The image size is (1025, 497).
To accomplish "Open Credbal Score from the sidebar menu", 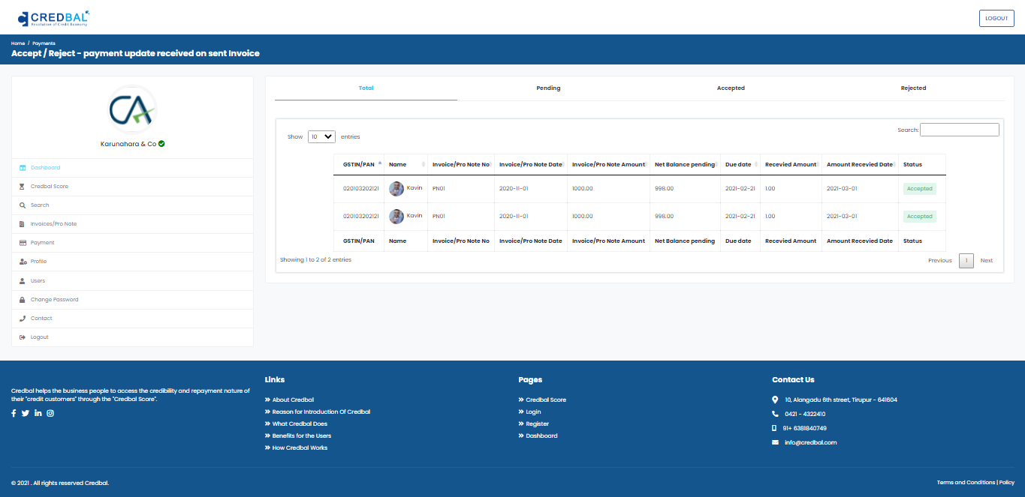I will point(132,187).
